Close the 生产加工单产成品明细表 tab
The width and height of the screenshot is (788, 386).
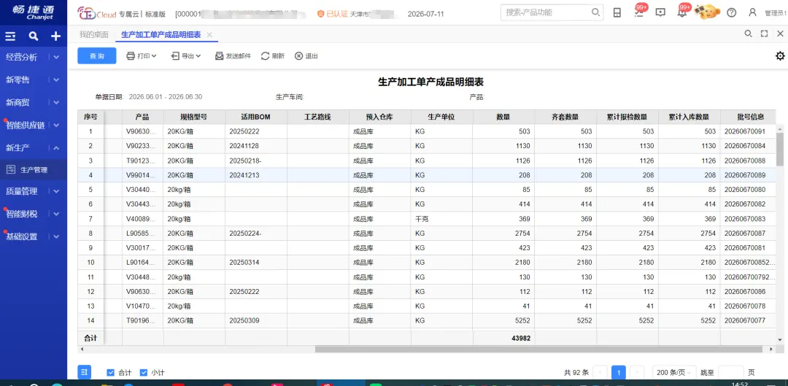pos(209,35)
